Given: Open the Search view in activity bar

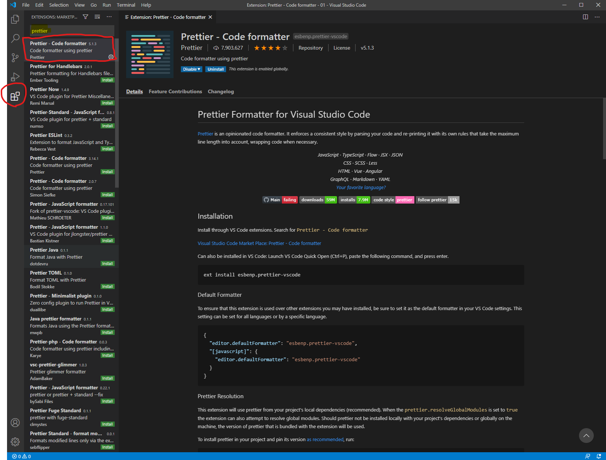Looking at the screenshot, I should [x=15, y=38].
